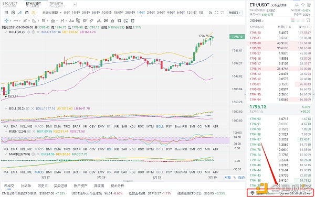Hide top BOLL indicator via eye icon
This screenshot has width=315, height=197.
[x=28, y=32]
